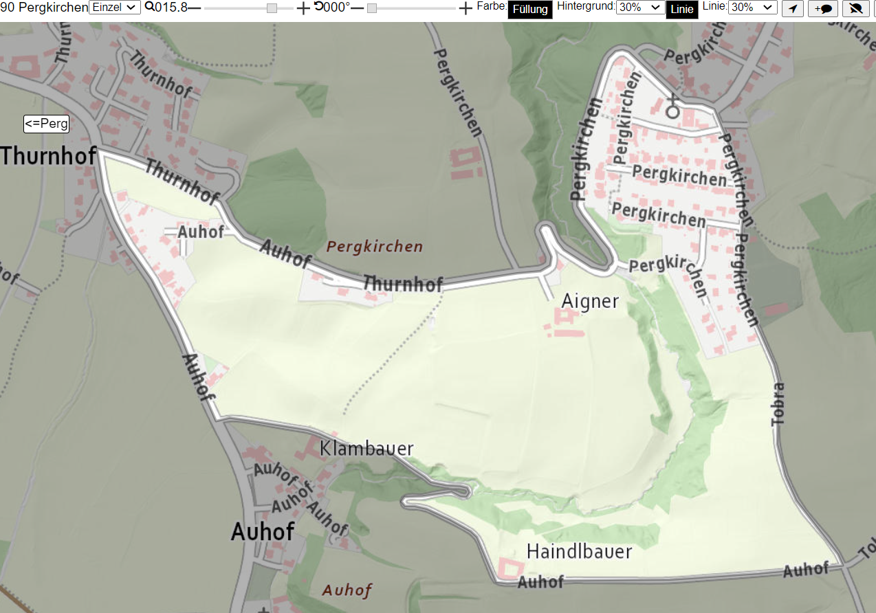Click the rotate arrow icon near 000°
Image resolution: width=876 pixels, height=613 pixels.
(319, 7)
